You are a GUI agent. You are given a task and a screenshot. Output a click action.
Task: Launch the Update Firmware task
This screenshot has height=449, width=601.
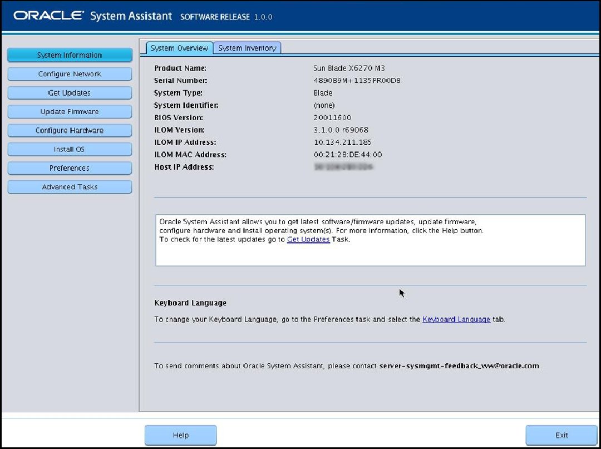pyautogui.click(x=69, y=112)
